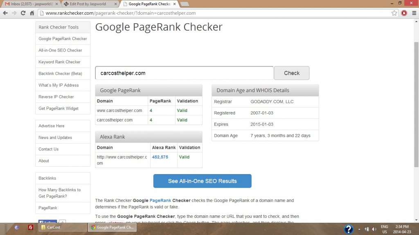The width and height of the screenshot is (419, 235).
Task: Click the page vertical scrollbar thumb
Action: (x=416, y=105)
